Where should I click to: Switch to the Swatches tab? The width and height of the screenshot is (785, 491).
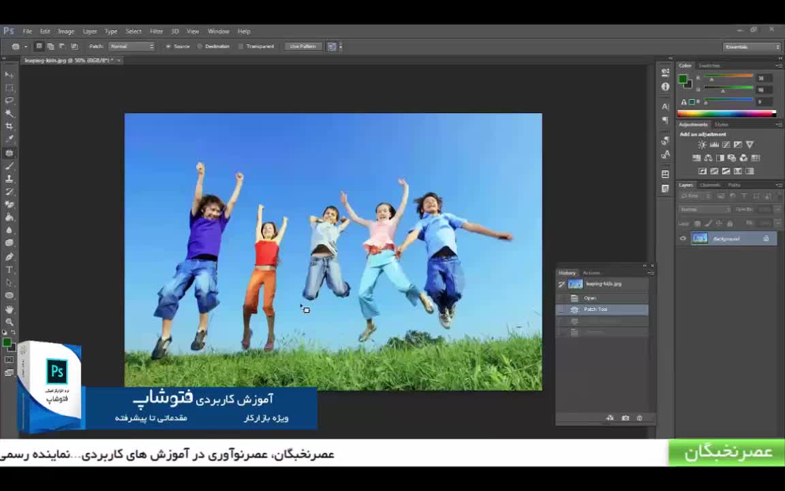pyautogui.click(x=709, y=65)
